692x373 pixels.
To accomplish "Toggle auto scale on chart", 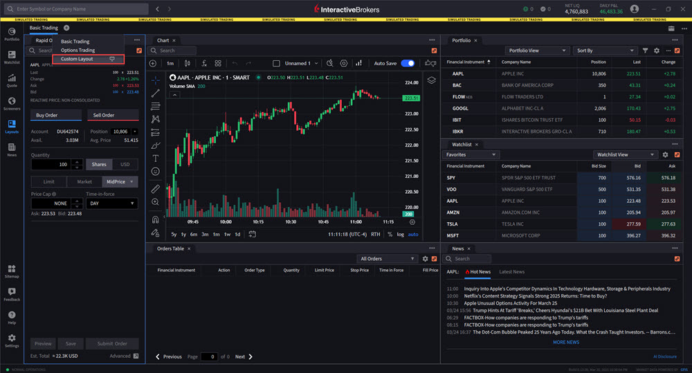I will (413, 235).
